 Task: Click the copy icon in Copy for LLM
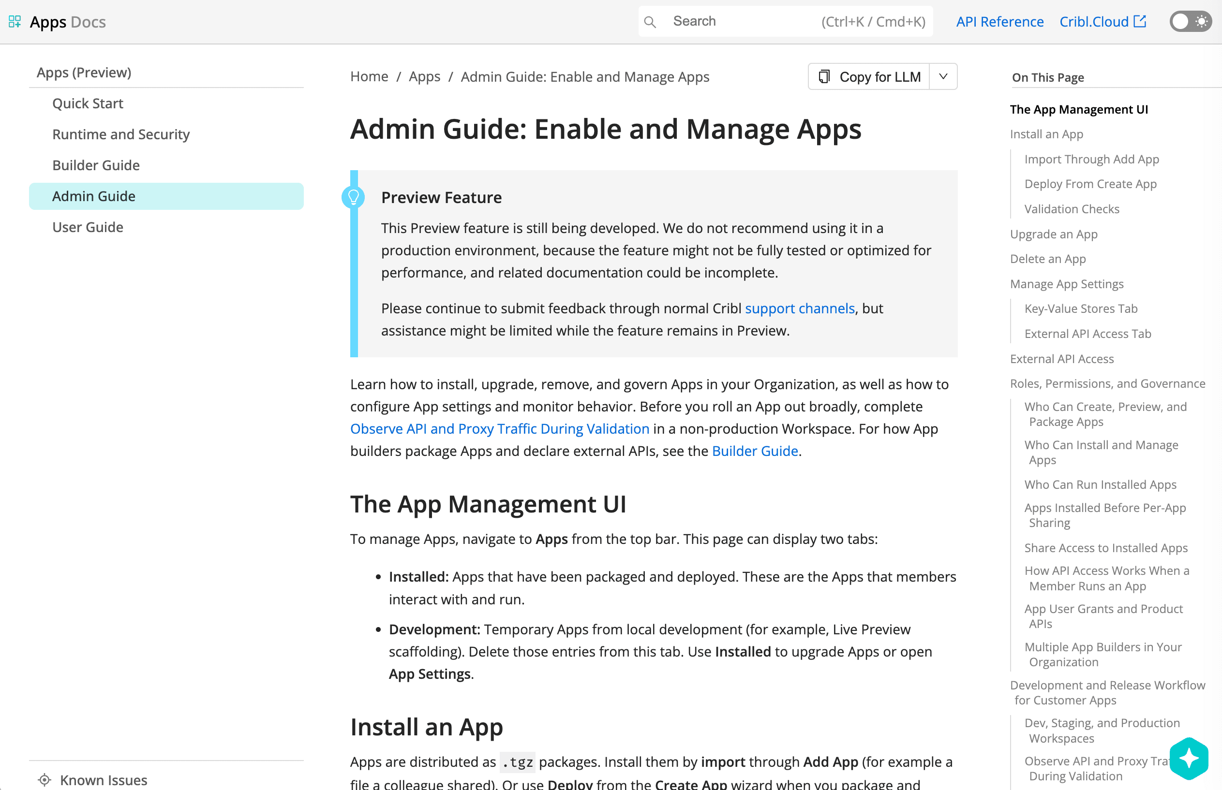[824, 76]
